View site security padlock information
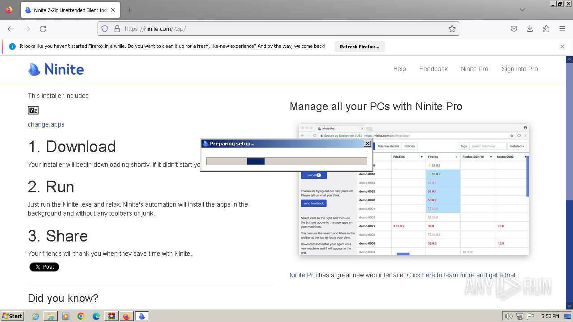Image resolution: width=573 pixels, height=322 pixels. click(x=117, y=29)
